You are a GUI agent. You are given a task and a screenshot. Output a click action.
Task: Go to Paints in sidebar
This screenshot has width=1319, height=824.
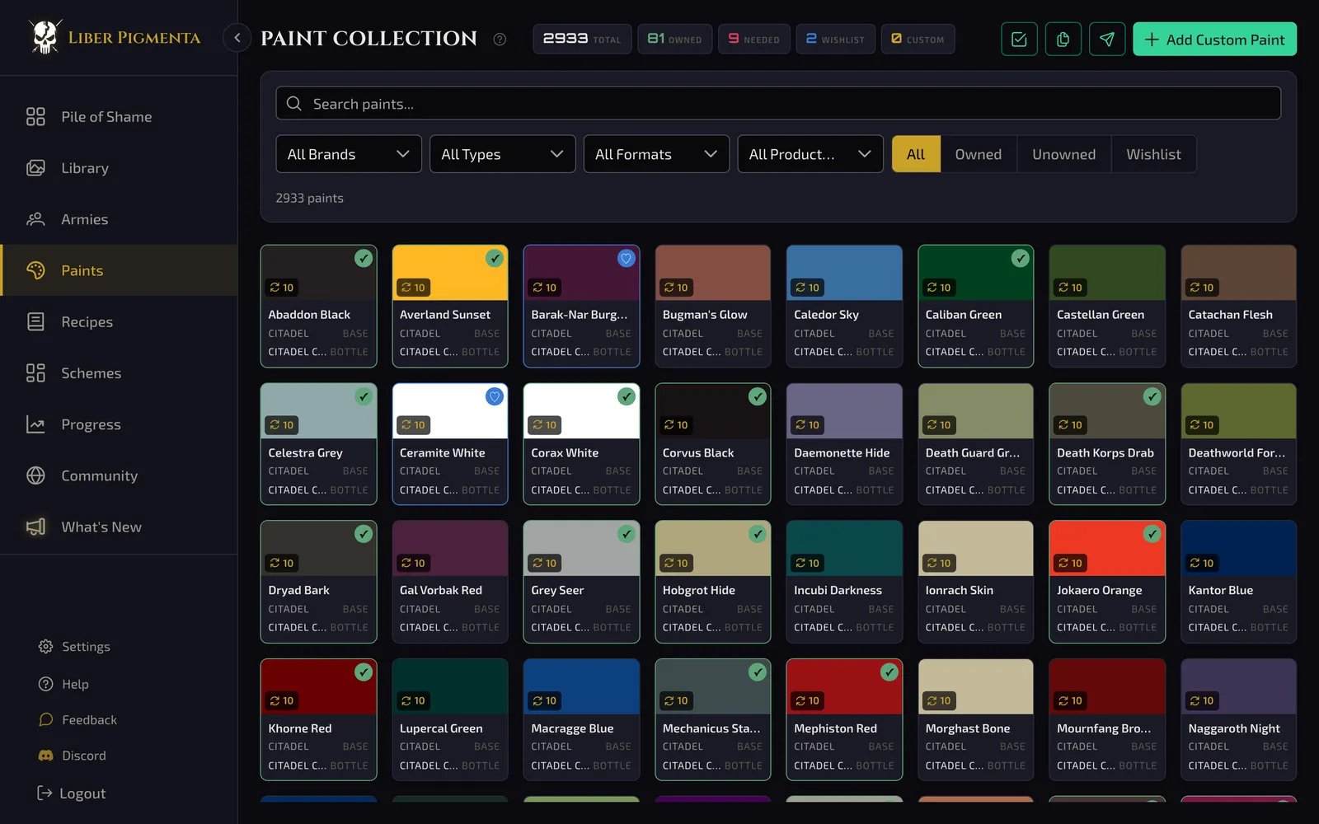[x=119, y=270]
